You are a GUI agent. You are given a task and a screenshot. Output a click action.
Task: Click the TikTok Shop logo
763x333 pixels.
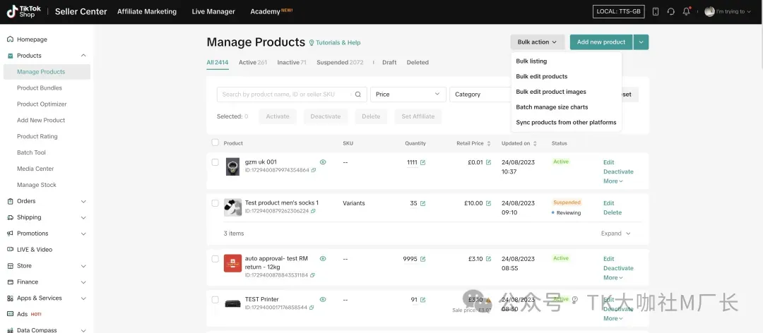point(23,12)
